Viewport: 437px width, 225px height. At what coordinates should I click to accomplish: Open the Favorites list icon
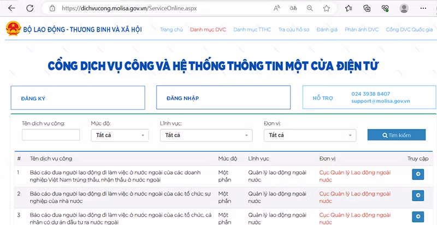point(349,8)
